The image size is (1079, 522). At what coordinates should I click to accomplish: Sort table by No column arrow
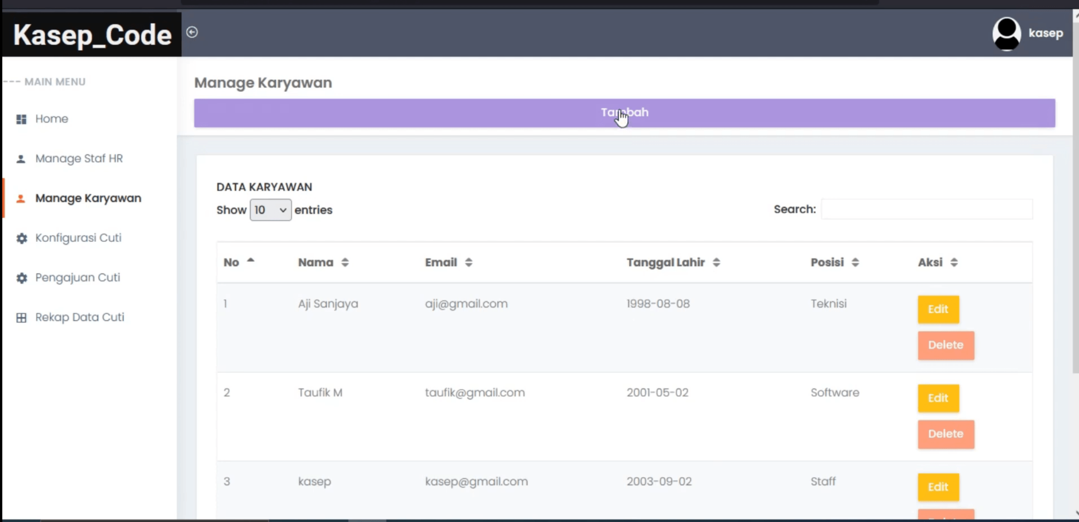pos(250,261)
